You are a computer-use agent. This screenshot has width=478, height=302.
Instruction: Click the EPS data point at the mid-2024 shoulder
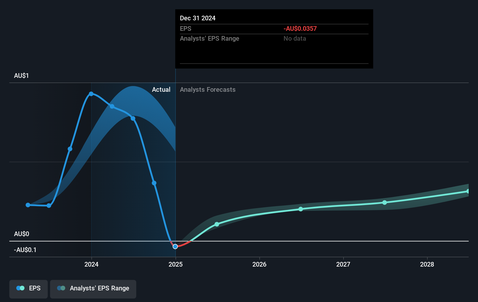pyautogui.click(x=133, y=118)
